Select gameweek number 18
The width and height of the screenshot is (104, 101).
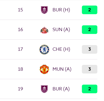click(x=20, y=69)
